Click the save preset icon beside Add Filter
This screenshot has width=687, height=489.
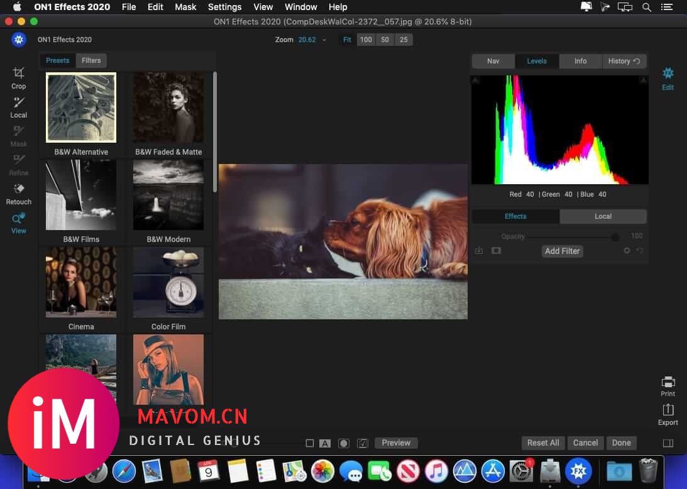[x=479, y=251]
